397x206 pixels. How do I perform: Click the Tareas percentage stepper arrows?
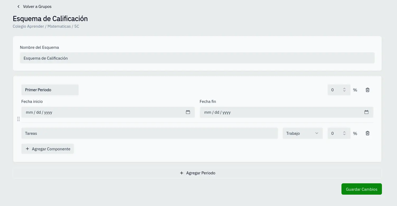click(x=344, y=133)
